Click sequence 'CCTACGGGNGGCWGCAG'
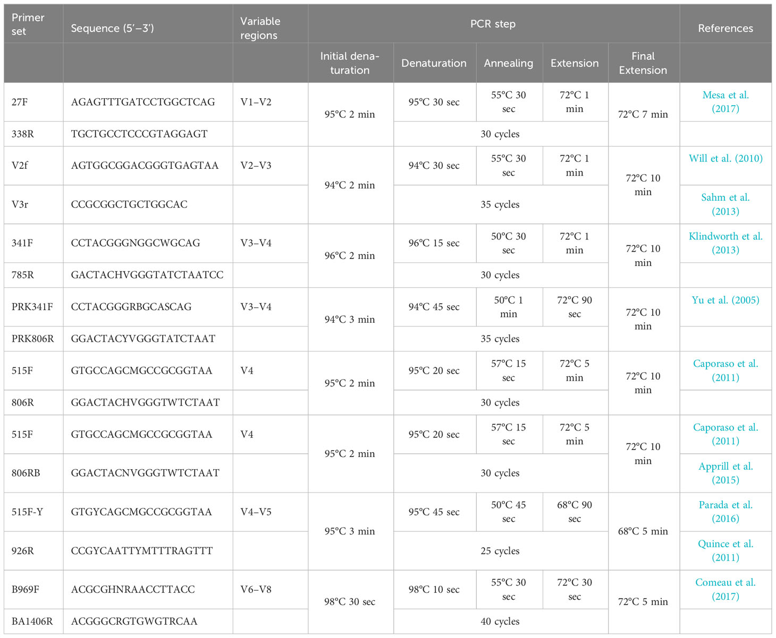Screen dimensions: 776x638 [x=136, y=243]
